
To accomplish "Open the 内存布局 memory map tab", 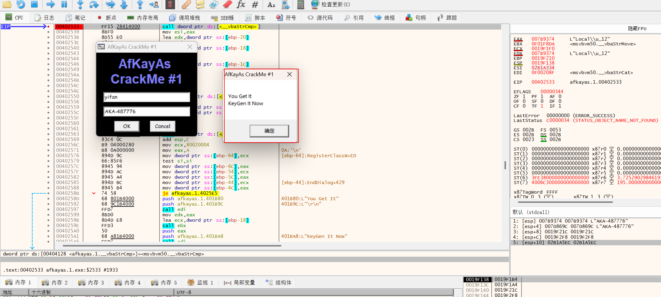I will point(143,18).
